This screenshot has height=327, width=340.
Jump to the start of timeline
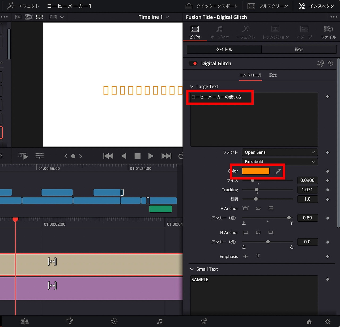coord(108,156)
